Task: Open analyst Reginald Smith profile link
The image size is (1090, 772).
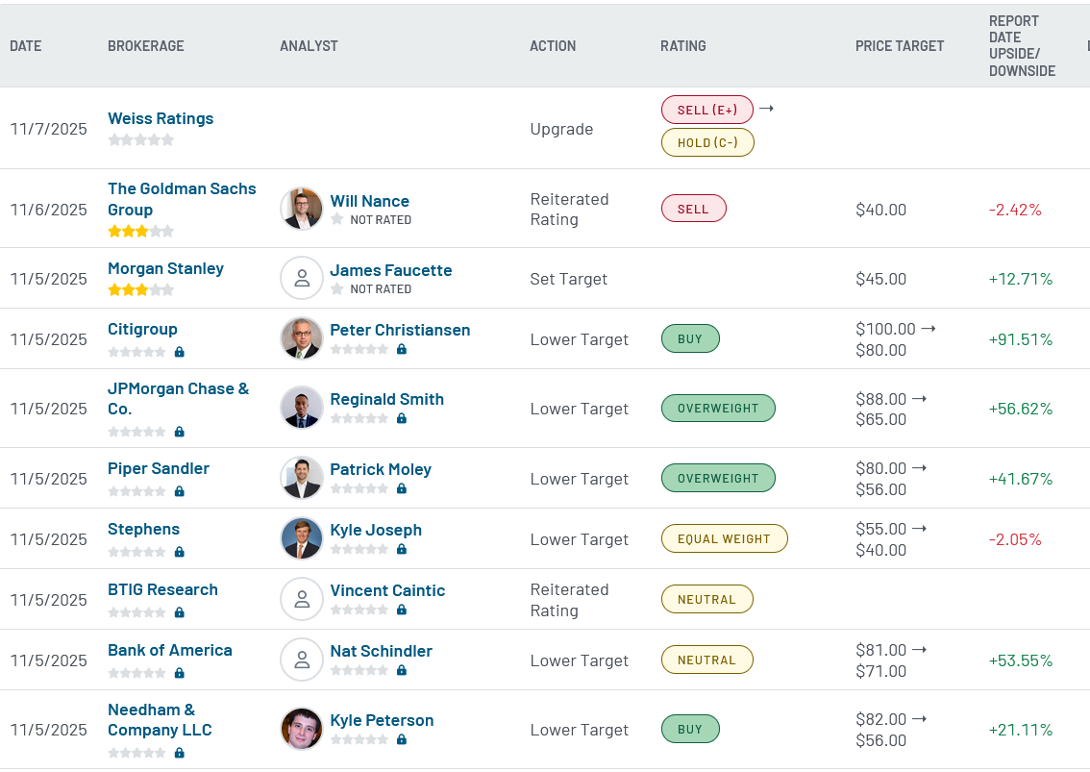Action: (x=386, y=399)
